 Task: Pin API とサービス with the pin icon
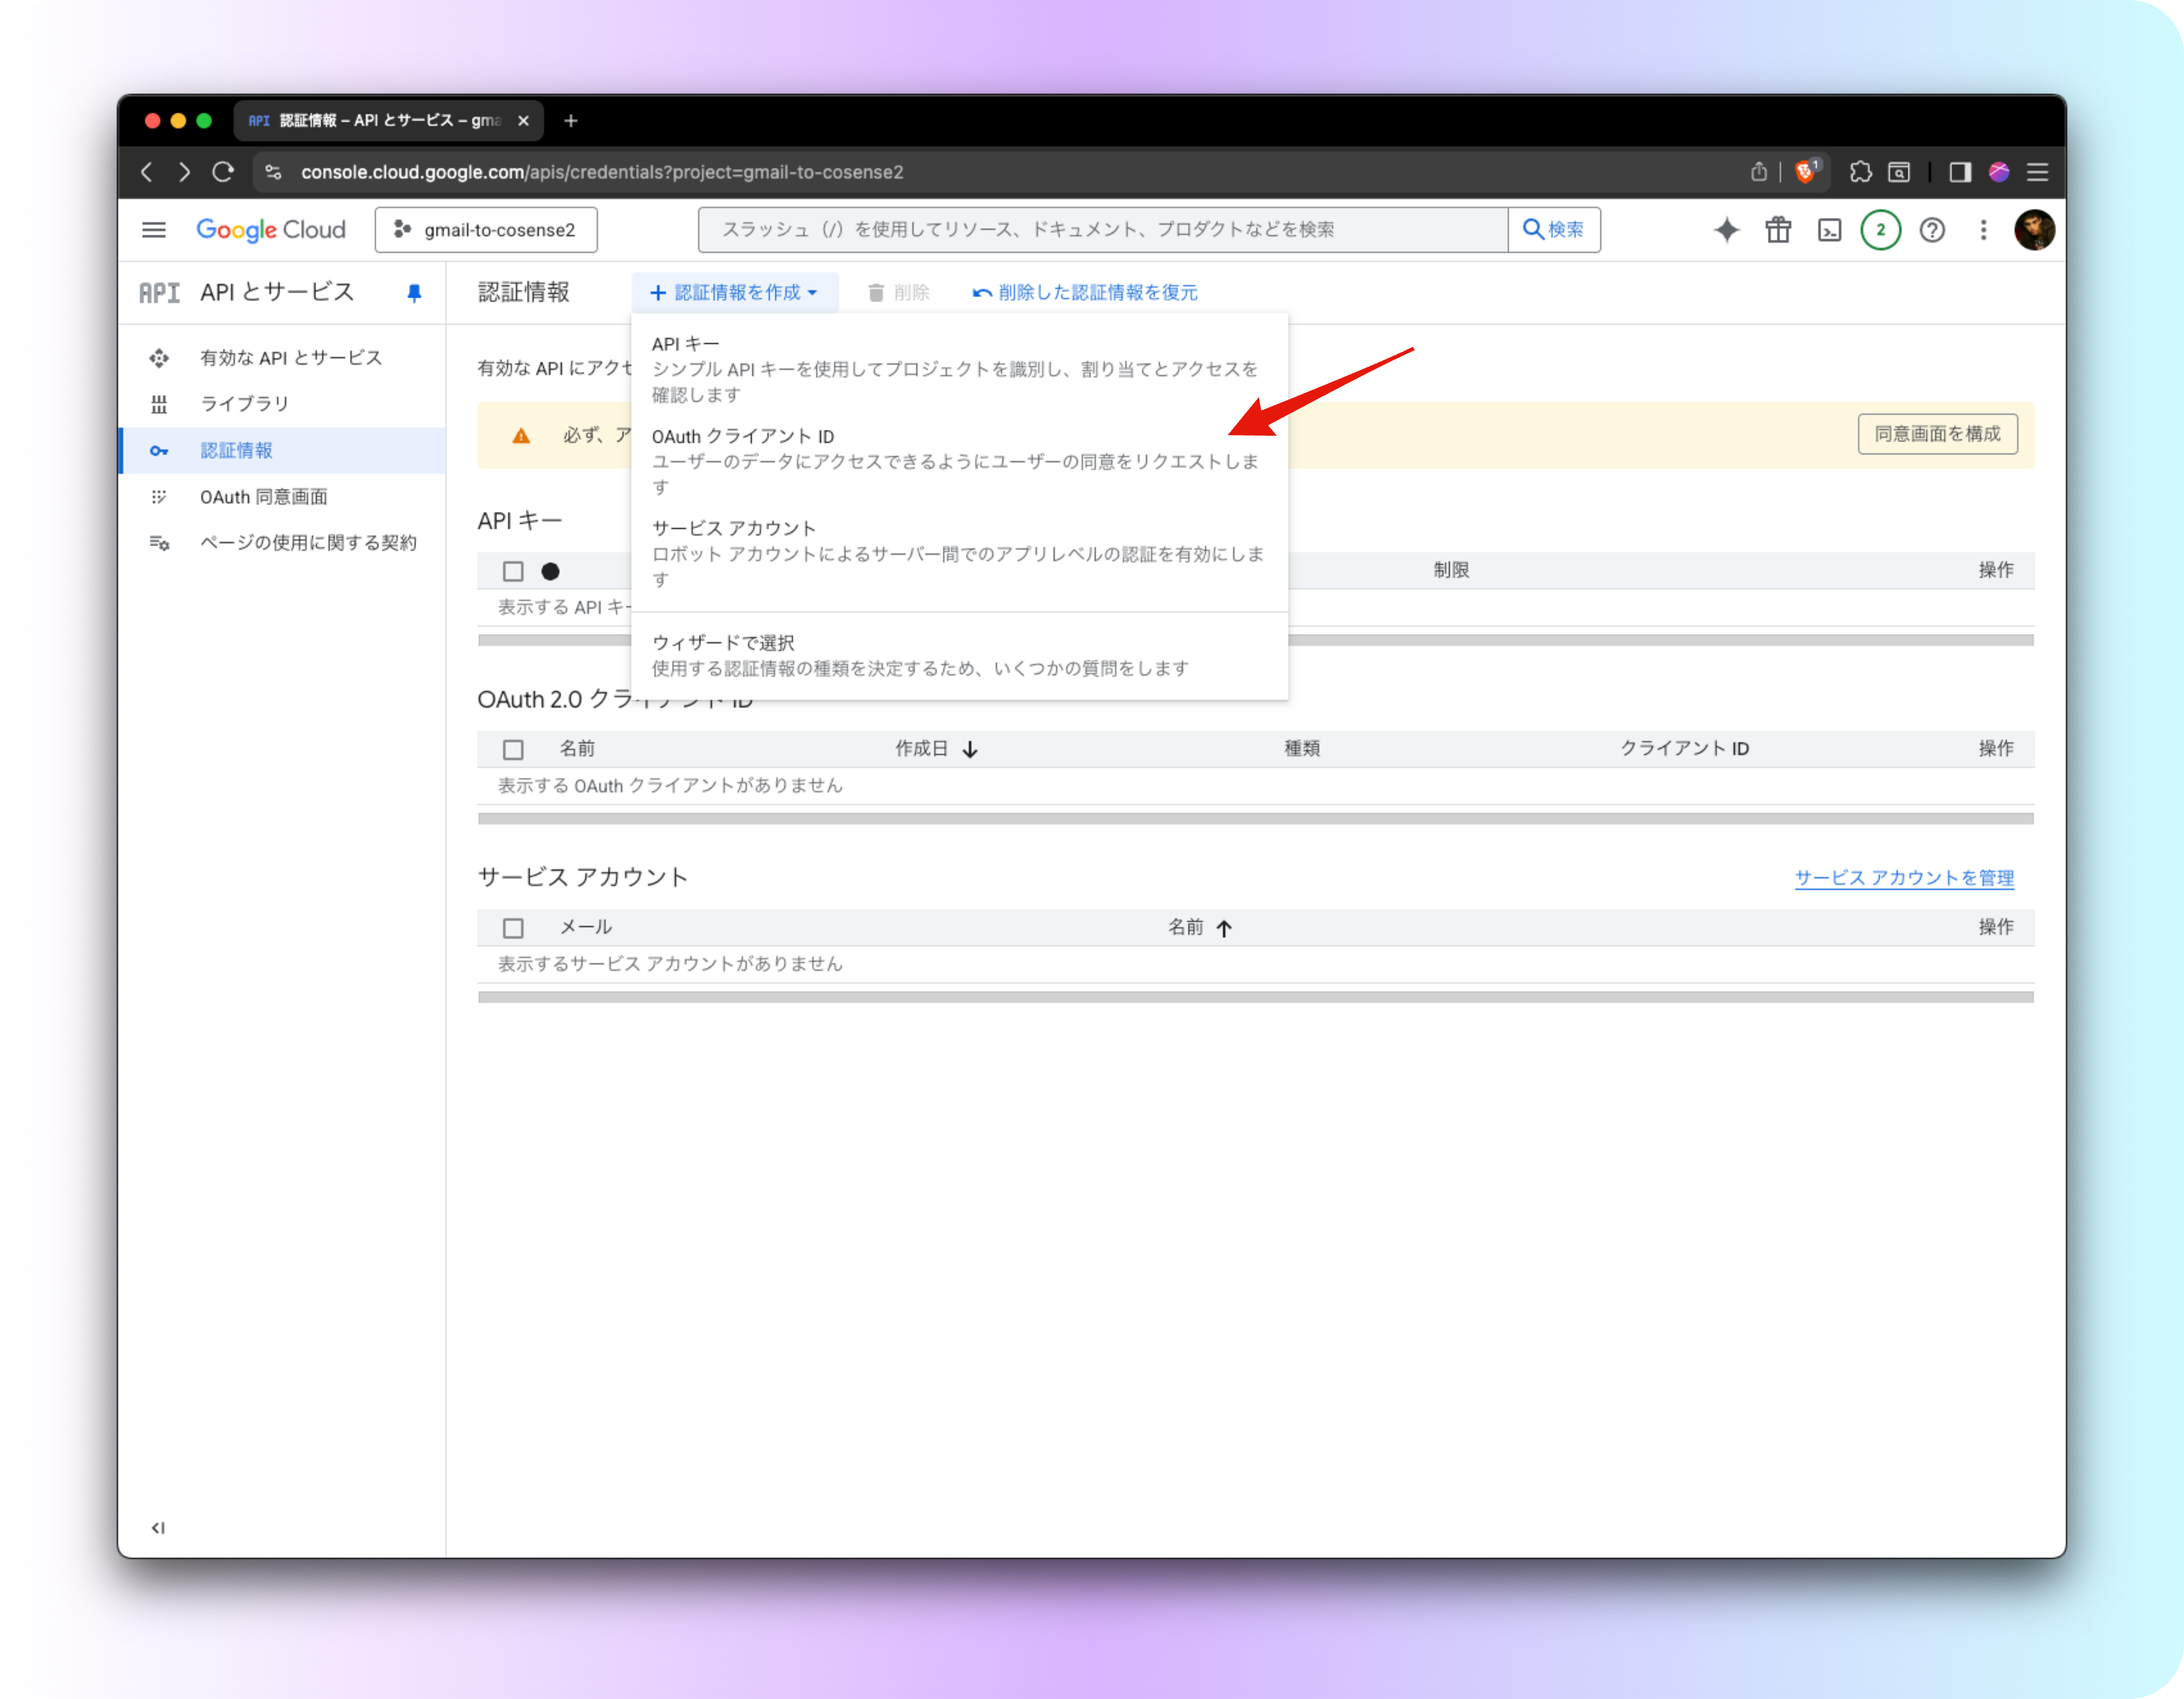(414, 293)
